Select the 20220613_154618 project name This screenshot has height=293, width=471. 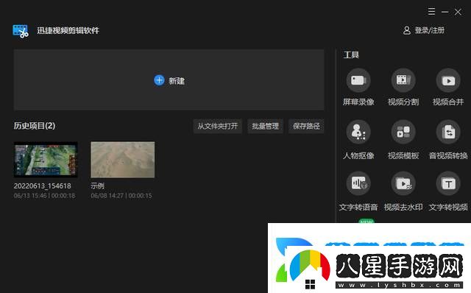43,186
